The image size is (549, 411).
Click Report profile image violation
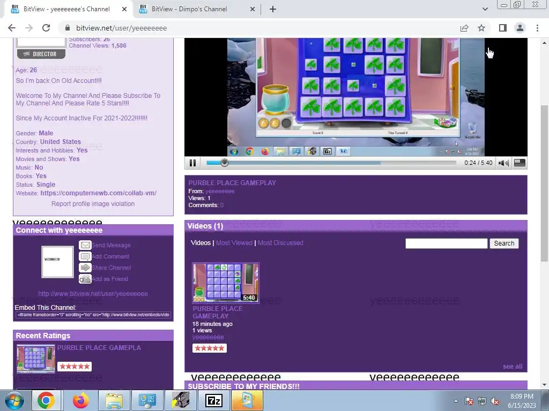coord(93,204)
